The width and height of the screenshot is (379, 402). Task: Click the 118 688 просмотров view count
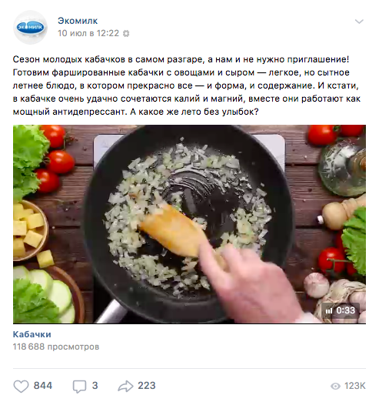pos(56,347)
